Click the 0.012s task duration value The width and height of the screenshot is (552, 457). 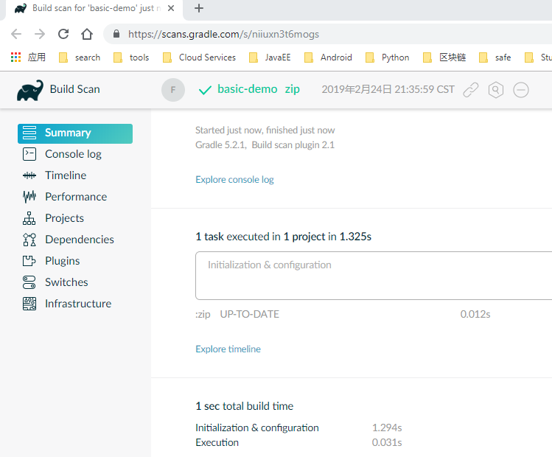[475, 314]
